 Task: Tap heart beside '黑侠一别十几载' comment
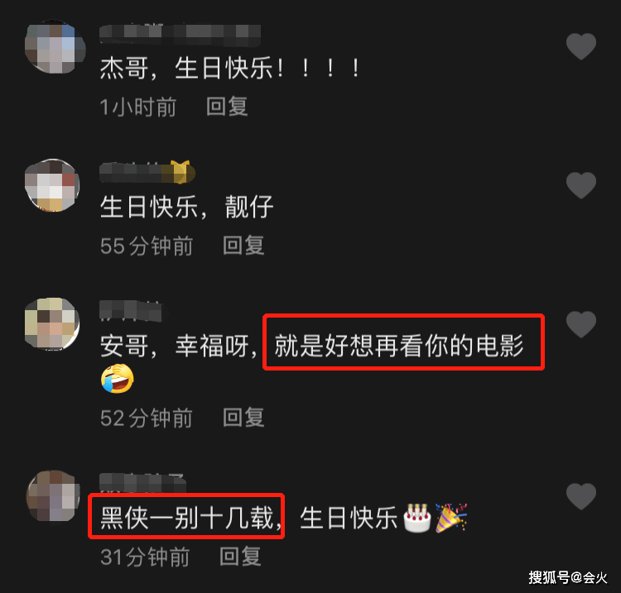581,496
